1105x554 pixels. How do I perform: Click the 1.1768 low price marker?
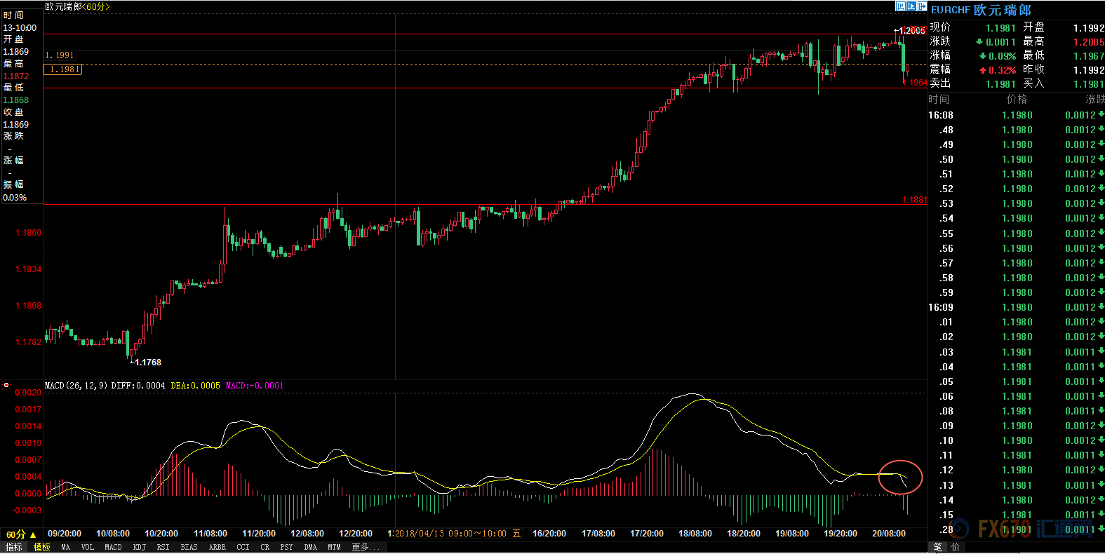tap(147, 363)
